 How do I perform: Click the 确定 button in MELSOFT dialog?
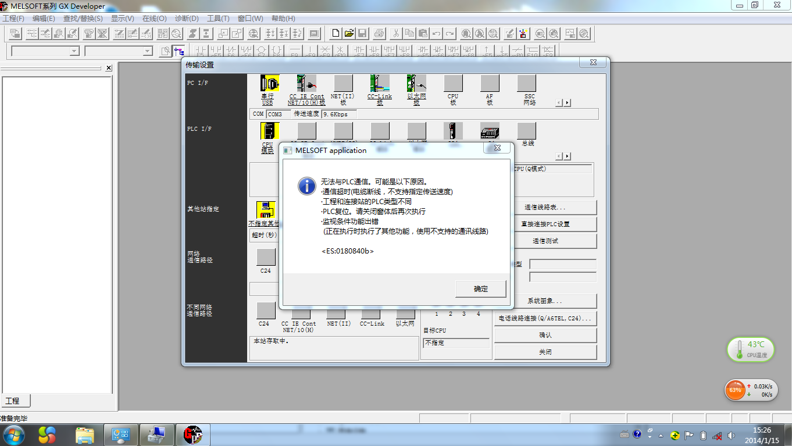[x=481, y=289]
